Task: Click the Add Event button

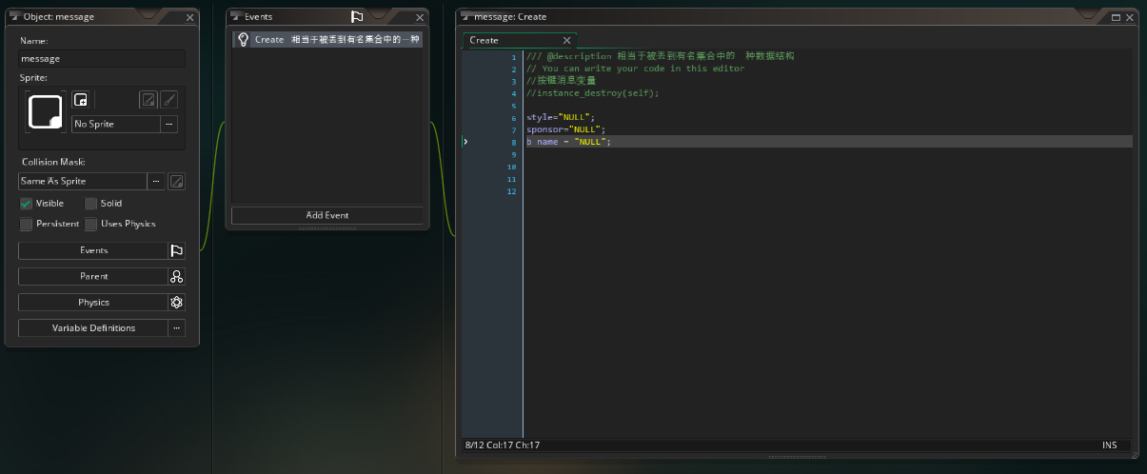Action: (327, 215)
